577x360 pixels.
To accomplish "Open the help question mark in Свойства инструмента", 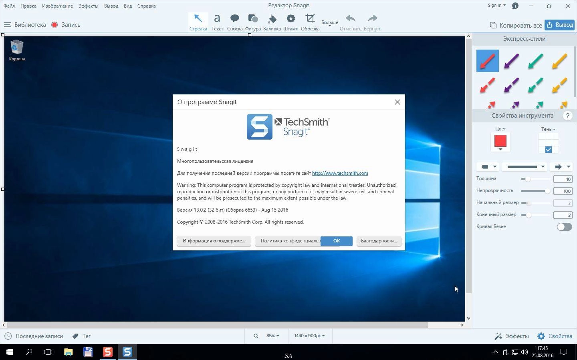I will (567, 116).
